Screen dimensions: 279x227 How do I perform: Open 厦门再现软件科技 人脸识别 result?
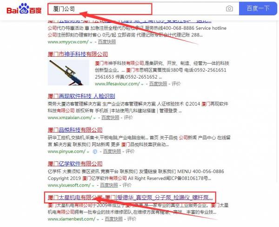tap(81, 96)
